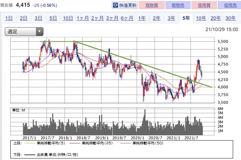Image resolution: width=241 pixels, height=160 pixels.
Task: Select the 3年 period tab
Action: click(x=171, y=18)
